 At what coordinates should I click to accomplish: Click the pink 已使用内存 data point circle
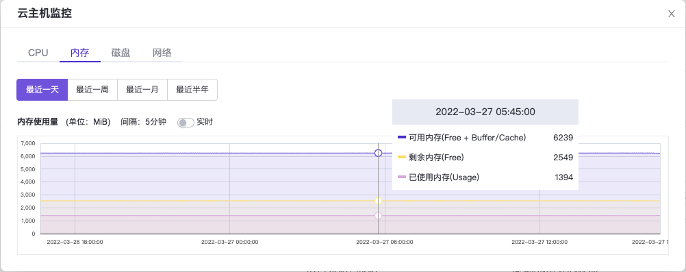(379, 216)
